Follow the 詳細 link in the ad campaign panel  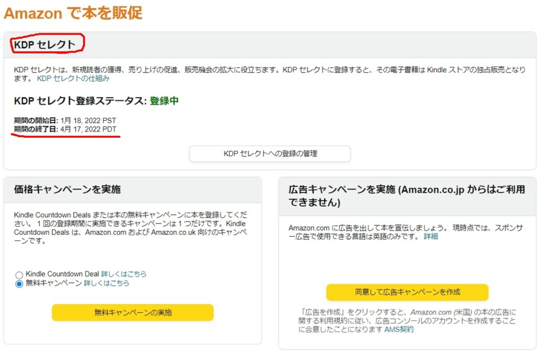coord(431,236)
